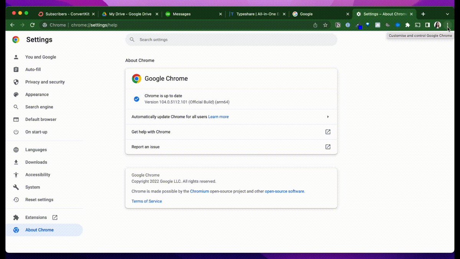The height and width of the screenshot is (259, 460).
Task: Click the blue gem extension icon
Action: click(x=368, y=25)
